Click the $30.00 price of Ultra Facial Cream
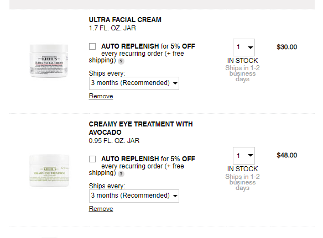The height and width of the screenshot is (238, 323). 286,47
